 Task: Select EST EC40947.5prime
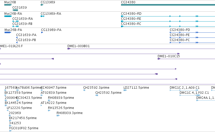[42, 90]
